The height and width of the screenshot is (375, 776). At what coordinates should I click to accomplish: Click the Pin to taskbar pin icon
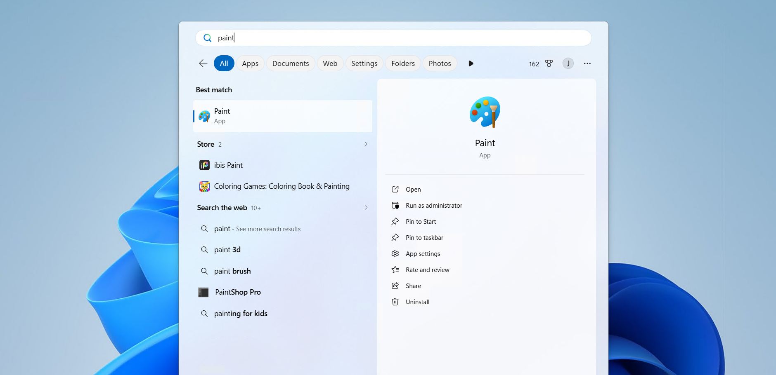[395, 237]
